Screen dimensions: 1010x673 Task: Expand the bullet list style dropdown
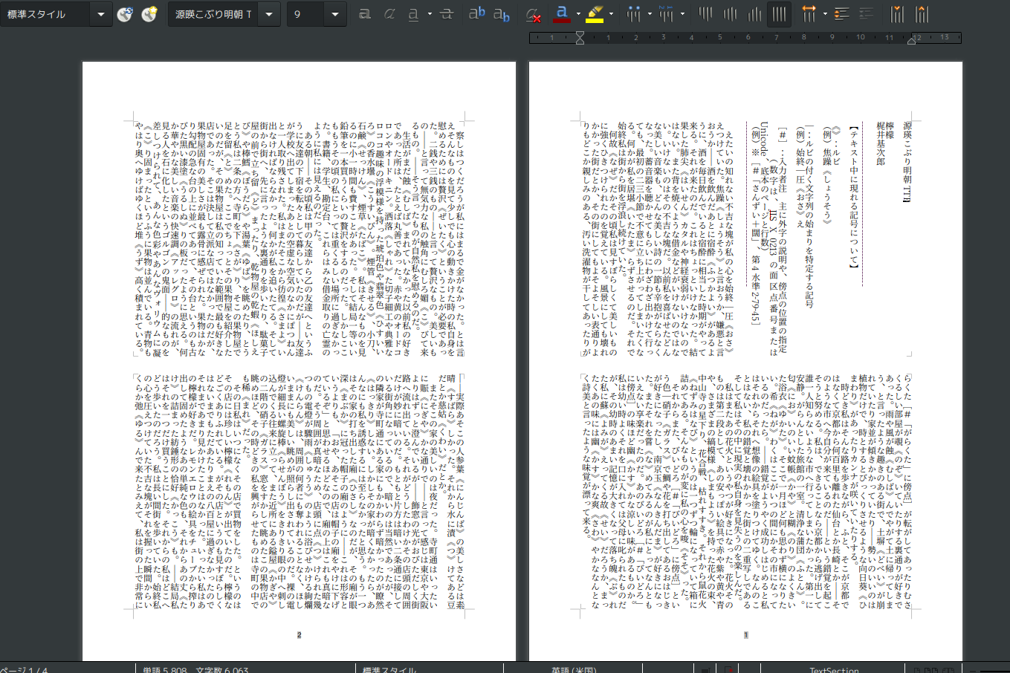click(x=649, y=14)
